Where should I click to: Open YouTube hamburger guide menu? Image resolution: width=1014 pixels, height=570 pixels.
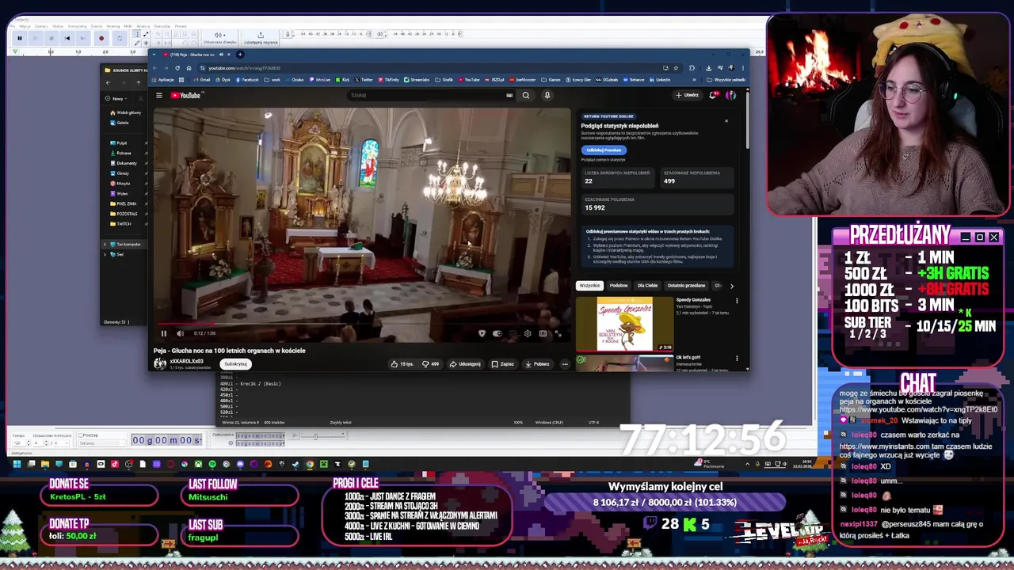coord(159,95)
